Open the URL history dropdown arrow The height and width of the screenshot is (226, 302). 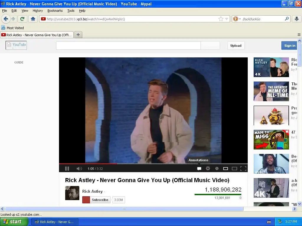[x=227, y=19]
